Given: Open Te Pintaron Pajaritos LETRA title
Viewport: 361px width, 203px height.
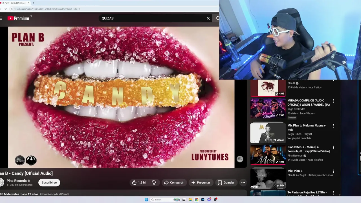Looking at the screenshot, I should [307, 193].
